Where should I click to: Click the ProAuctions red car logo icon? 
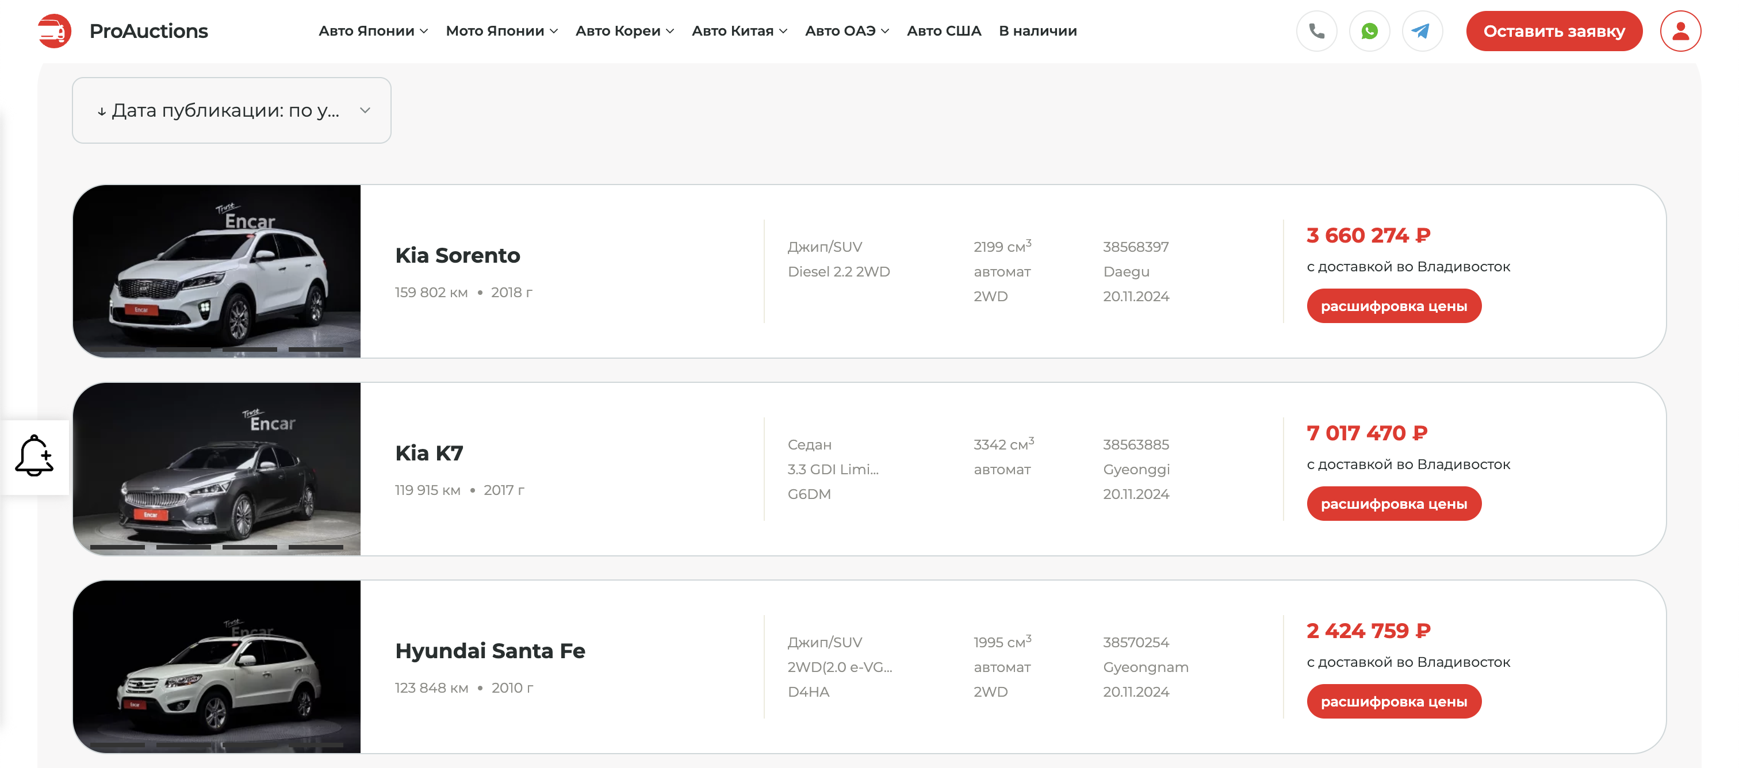pos(55,31)
